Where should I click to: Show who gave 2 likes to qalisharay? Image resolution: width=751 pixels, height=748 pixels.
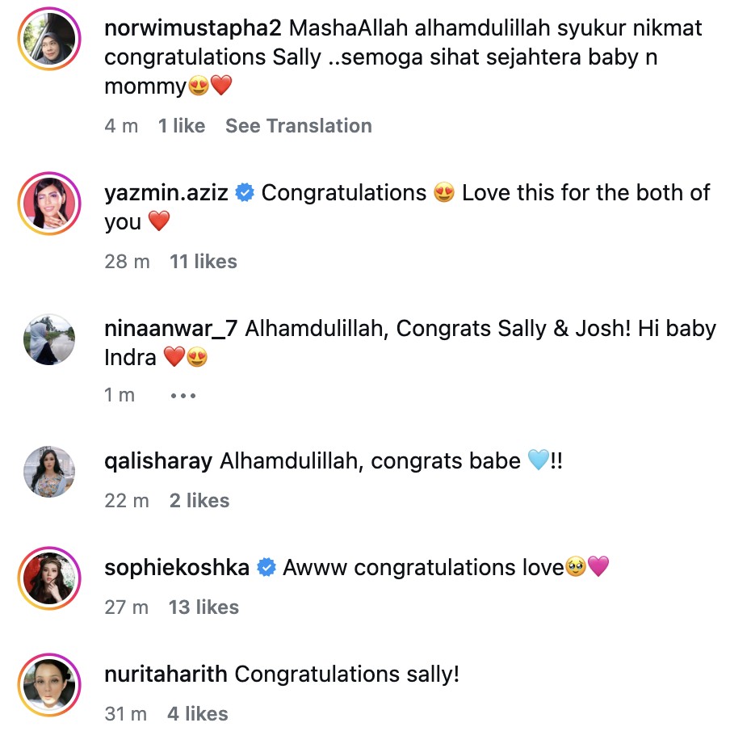coord(199,501)
